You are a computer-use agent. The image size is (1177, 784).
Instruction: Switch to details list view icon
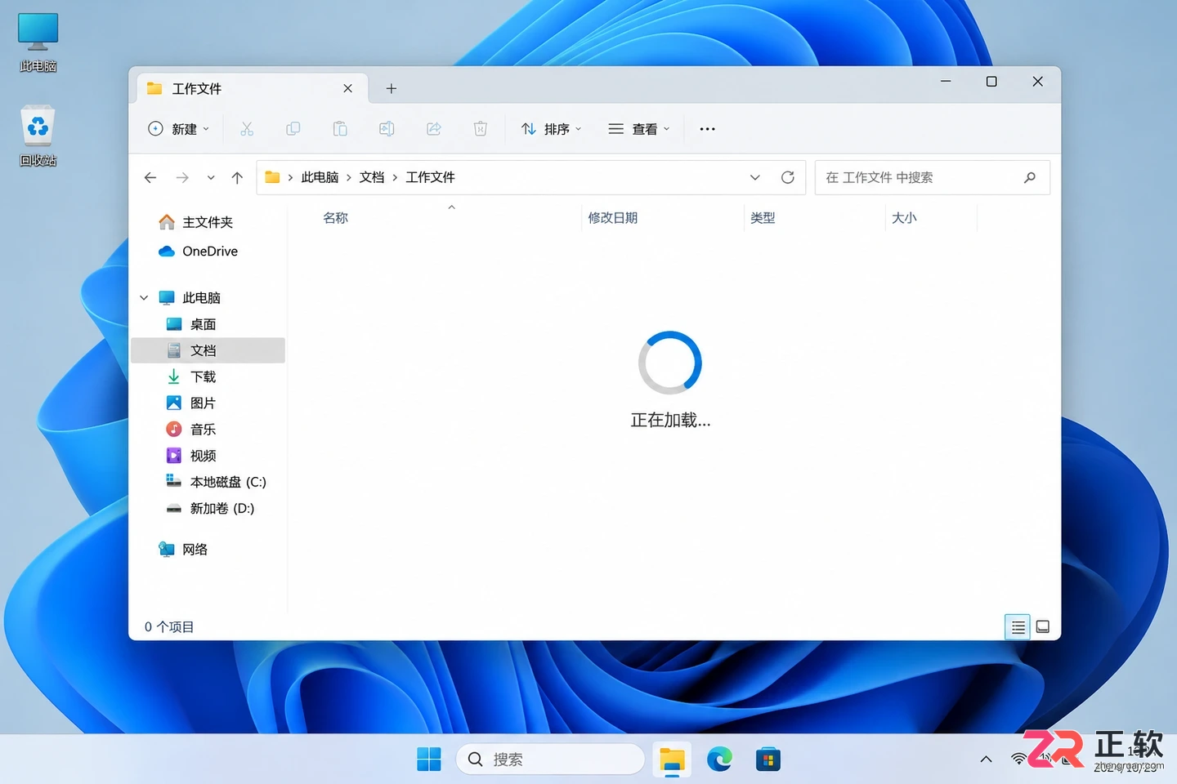click(1018, 626)
